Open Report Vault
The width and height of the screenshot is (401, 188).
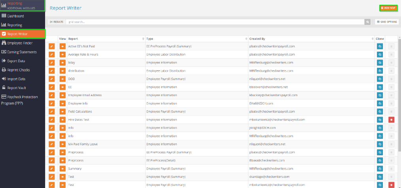tap(14, 88)
